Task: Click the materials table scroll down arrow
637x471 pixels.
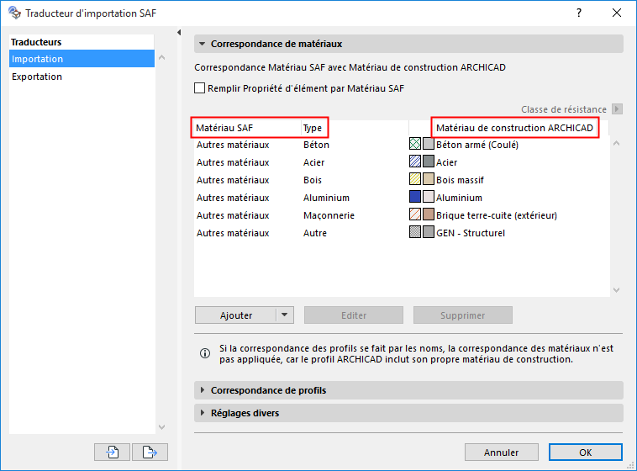Action: coord(616,290)
